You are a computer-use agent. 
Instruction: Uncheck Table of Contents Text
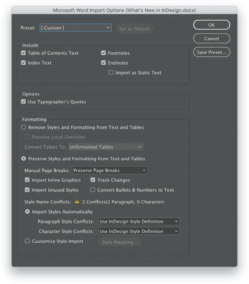(x=24, y=53)
